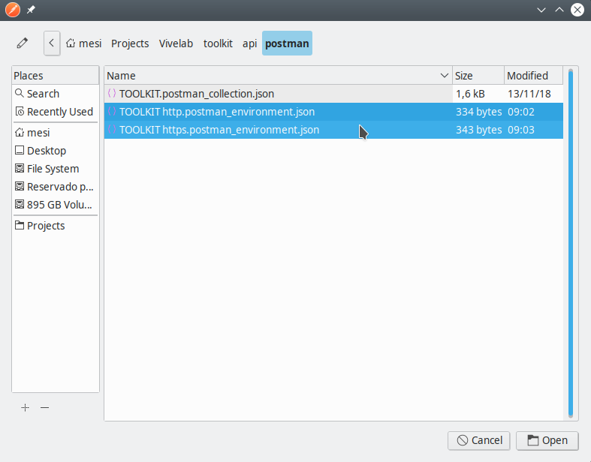Click the file list vertical scrollbar
Image resolution: width=591 pixels, height=462 pixels.
[x=571, y=243]
